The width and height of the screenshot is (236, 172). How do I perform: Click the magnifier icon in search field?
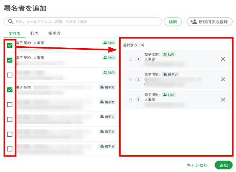(x=11, y=21)
